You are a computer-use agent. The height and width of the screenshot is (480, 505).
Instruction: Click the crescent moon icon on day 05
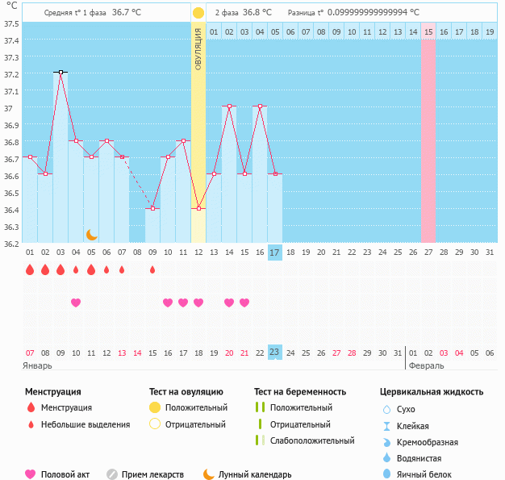(x=91, y=235)
